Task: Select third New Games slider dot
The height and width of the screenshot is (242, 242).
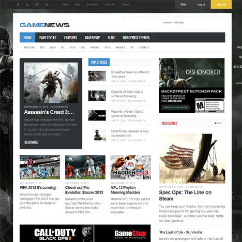Action: pyautogui.click(x=220, y=123)
